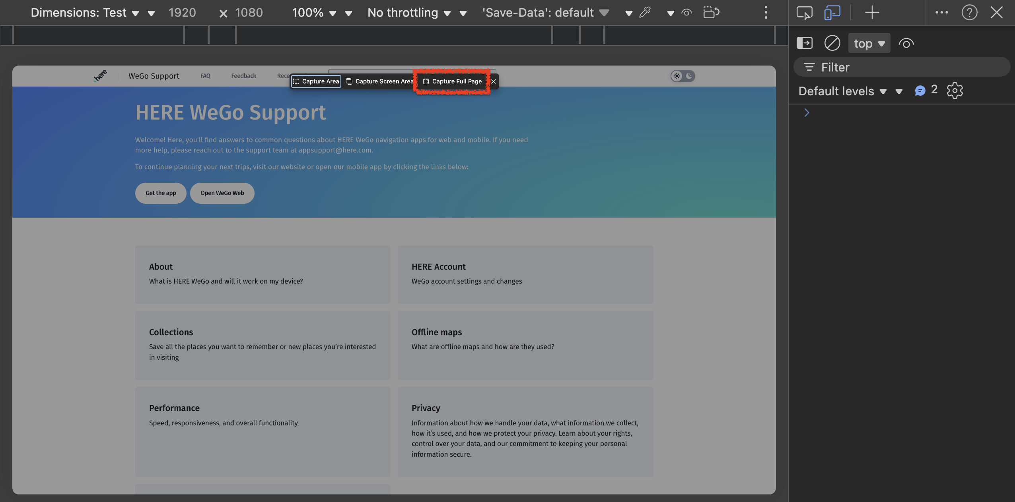Click the 1080 height field
Image resolution: width=1015 pixels, height=502 pixels.
click(249, 13)
